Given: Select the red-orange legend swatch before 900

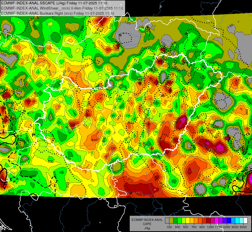Looking at the screenshot, I should tap(200, 221).
